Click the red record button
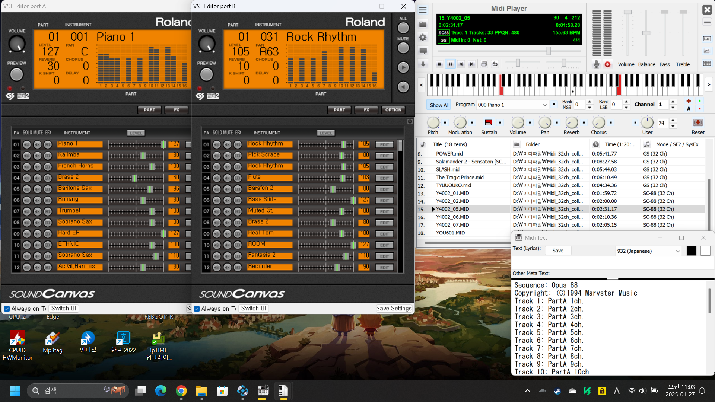 (x=607, y=64)
